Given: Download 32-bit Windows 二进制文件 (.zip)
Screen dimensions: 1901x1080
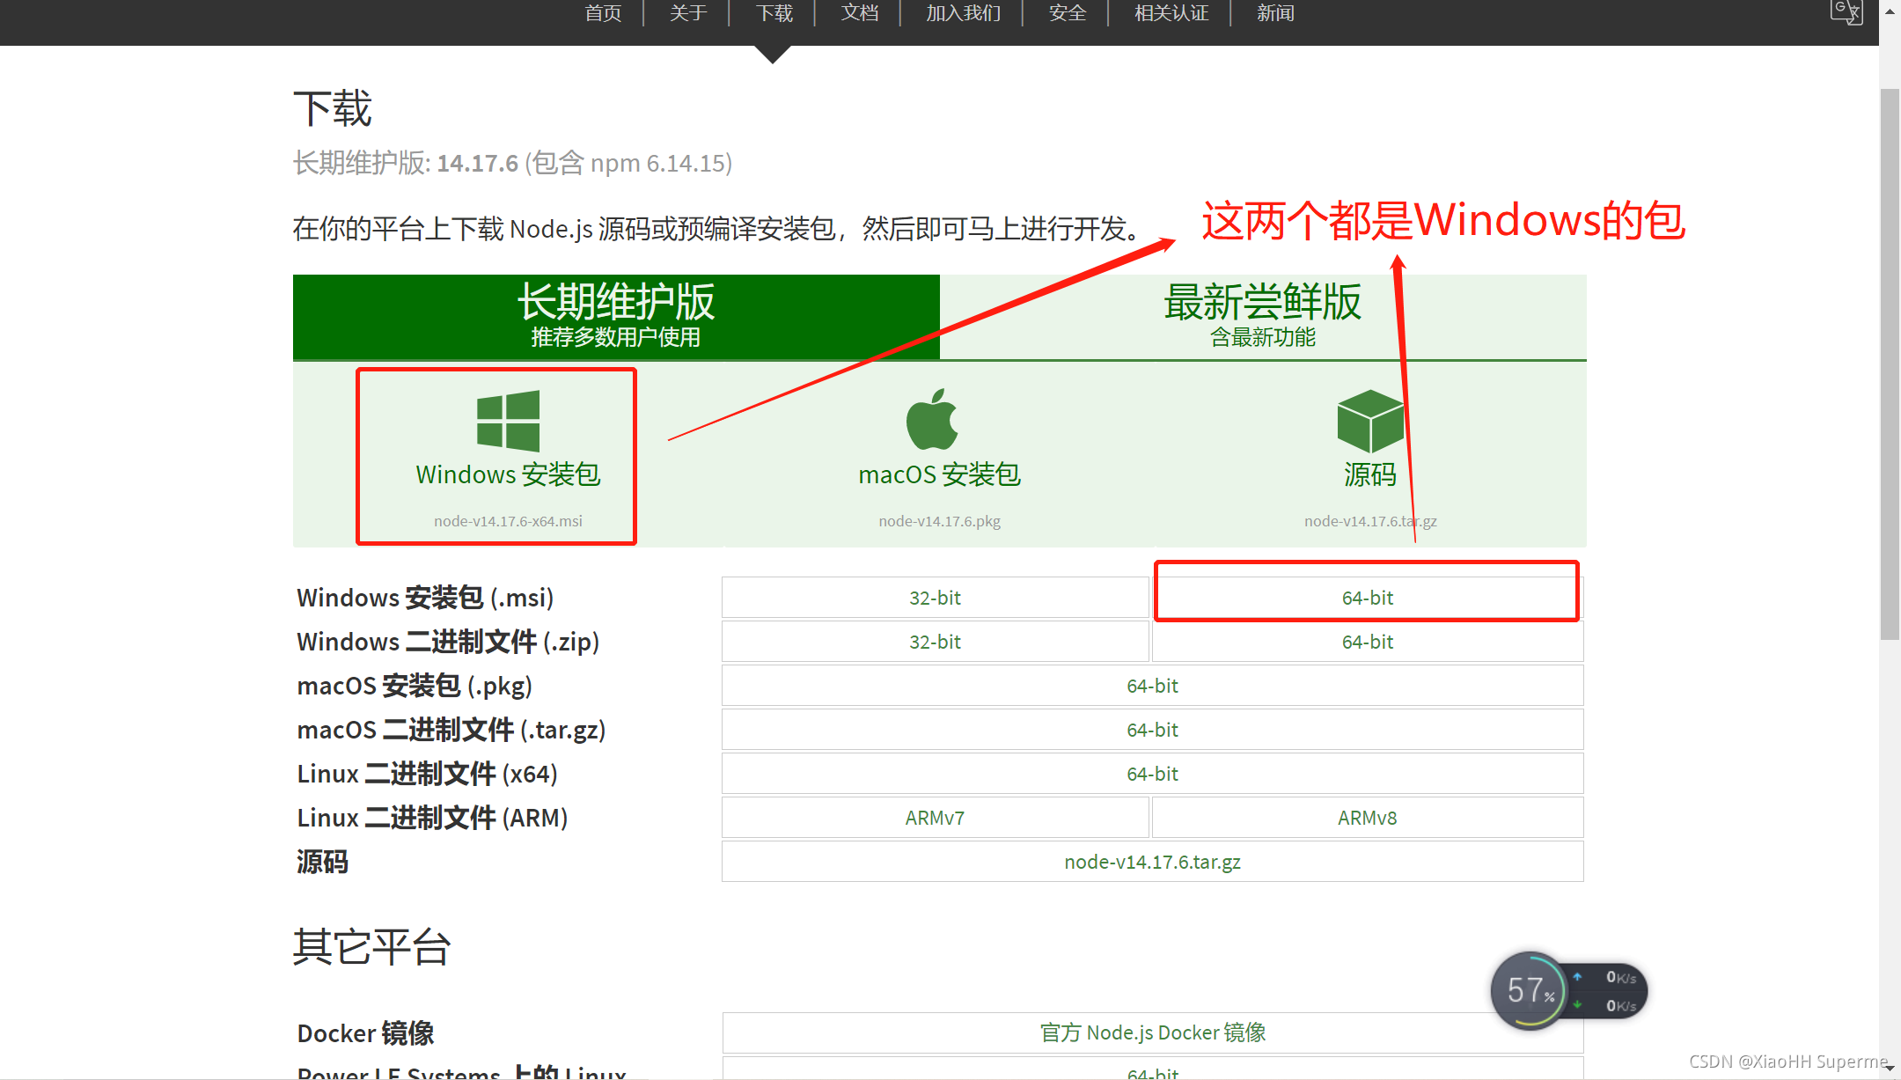Looking at the screenshot, I should [x=935, y=642].
